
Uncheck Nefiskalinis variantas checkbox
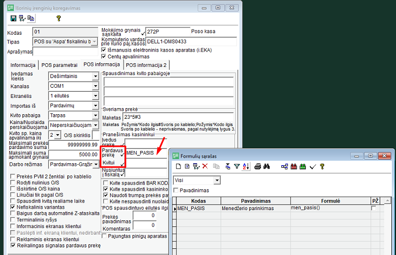13,207
